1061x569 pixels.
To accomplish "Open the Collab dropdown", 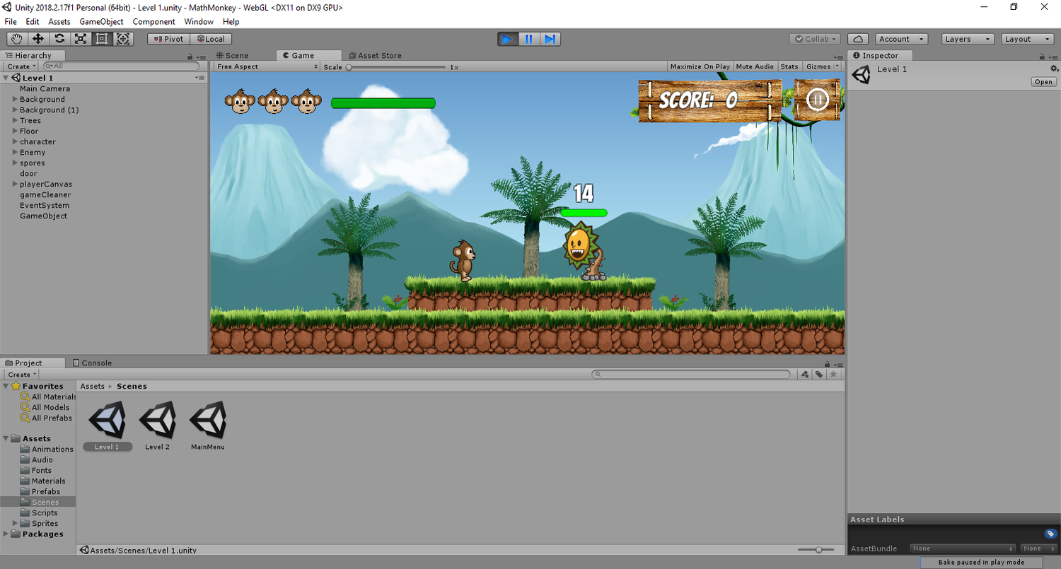I will click(815, 39).
